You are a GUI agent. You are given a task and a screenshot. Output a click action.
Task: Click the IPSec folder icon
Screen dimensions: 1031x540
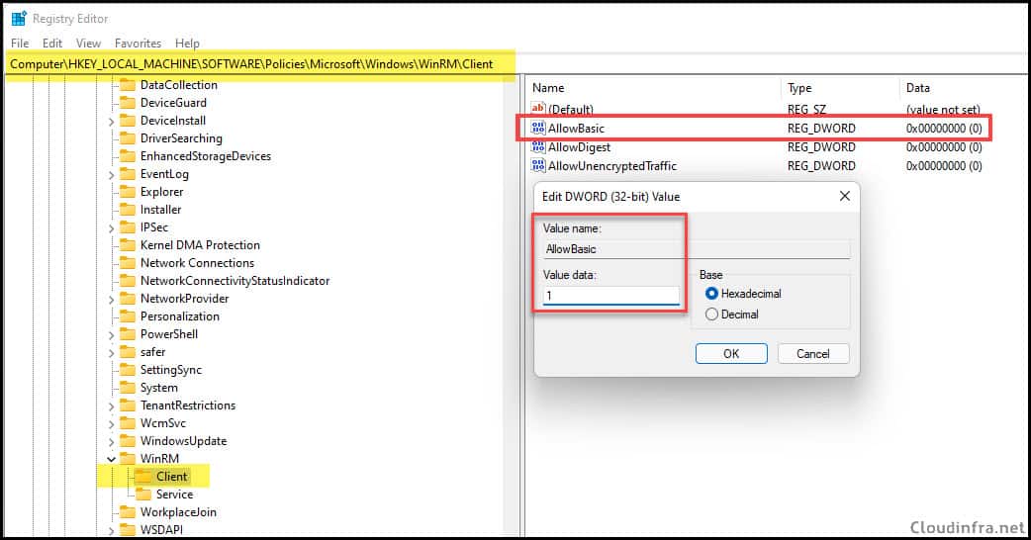coord(128,226)
